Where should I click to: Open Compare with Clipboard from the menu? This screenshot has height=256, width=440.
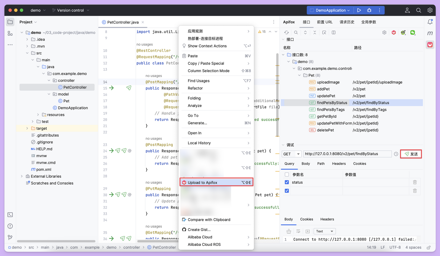tap(209, 219)
